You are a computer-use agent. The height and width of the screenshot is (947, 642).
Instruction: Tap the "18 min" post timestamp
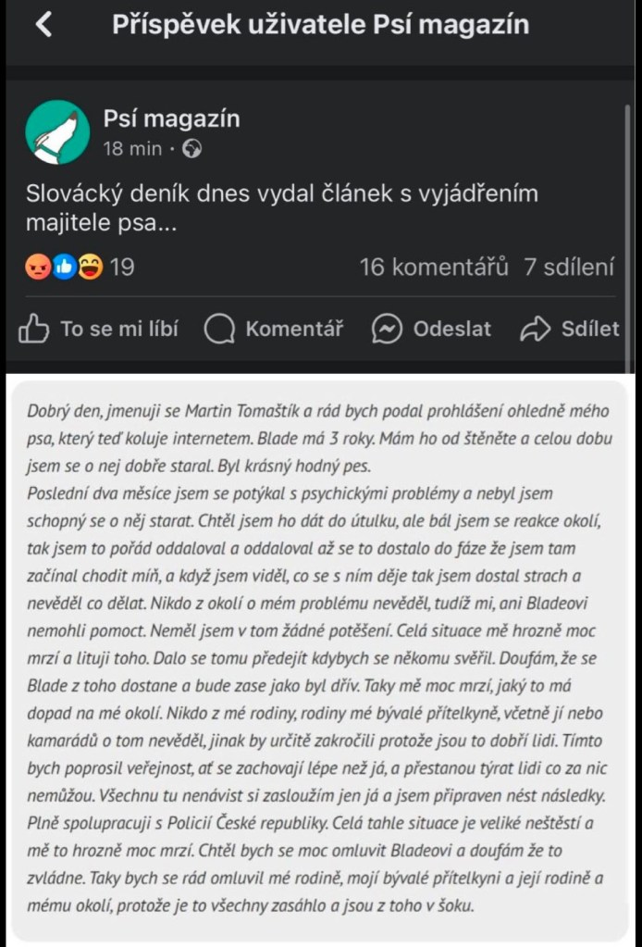132,148
